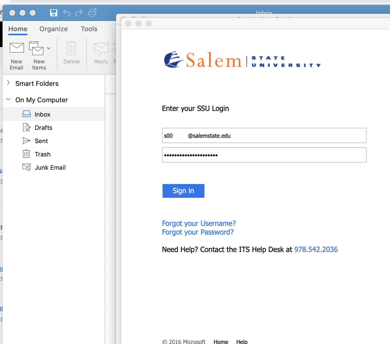The width and height of the screenshot is (390, 344).
Task: Open the Tools ribbon tab
Action: [x=89, y=29]
